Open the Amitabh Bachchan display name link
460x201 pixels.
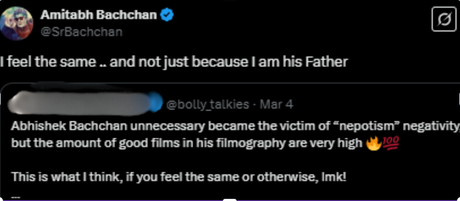coord(99,15)
